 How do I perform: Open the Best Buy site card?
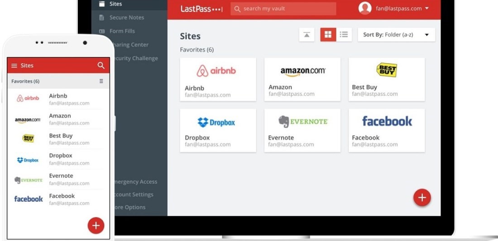(387, 79)
